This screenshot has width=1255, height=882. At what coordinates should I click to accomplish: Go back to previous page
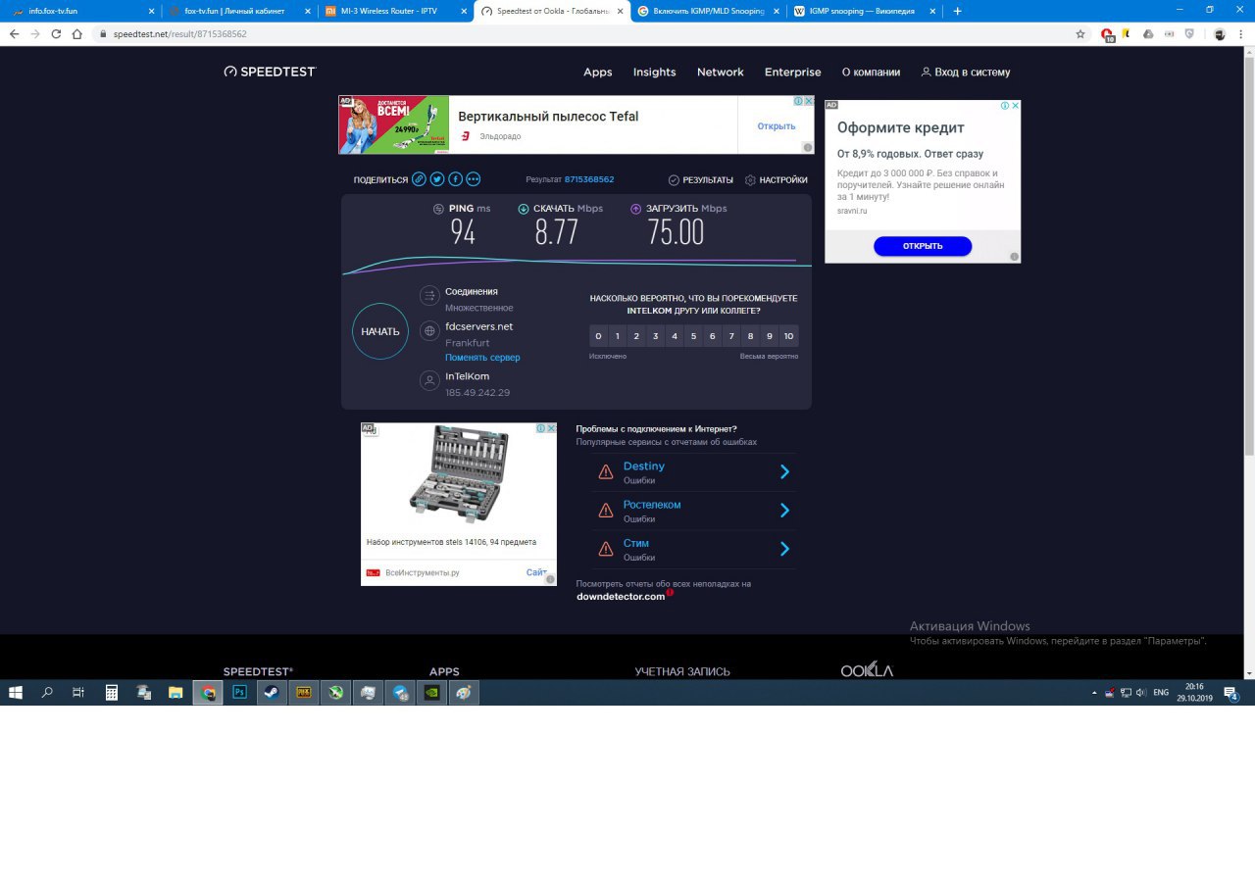click(14, 33)
